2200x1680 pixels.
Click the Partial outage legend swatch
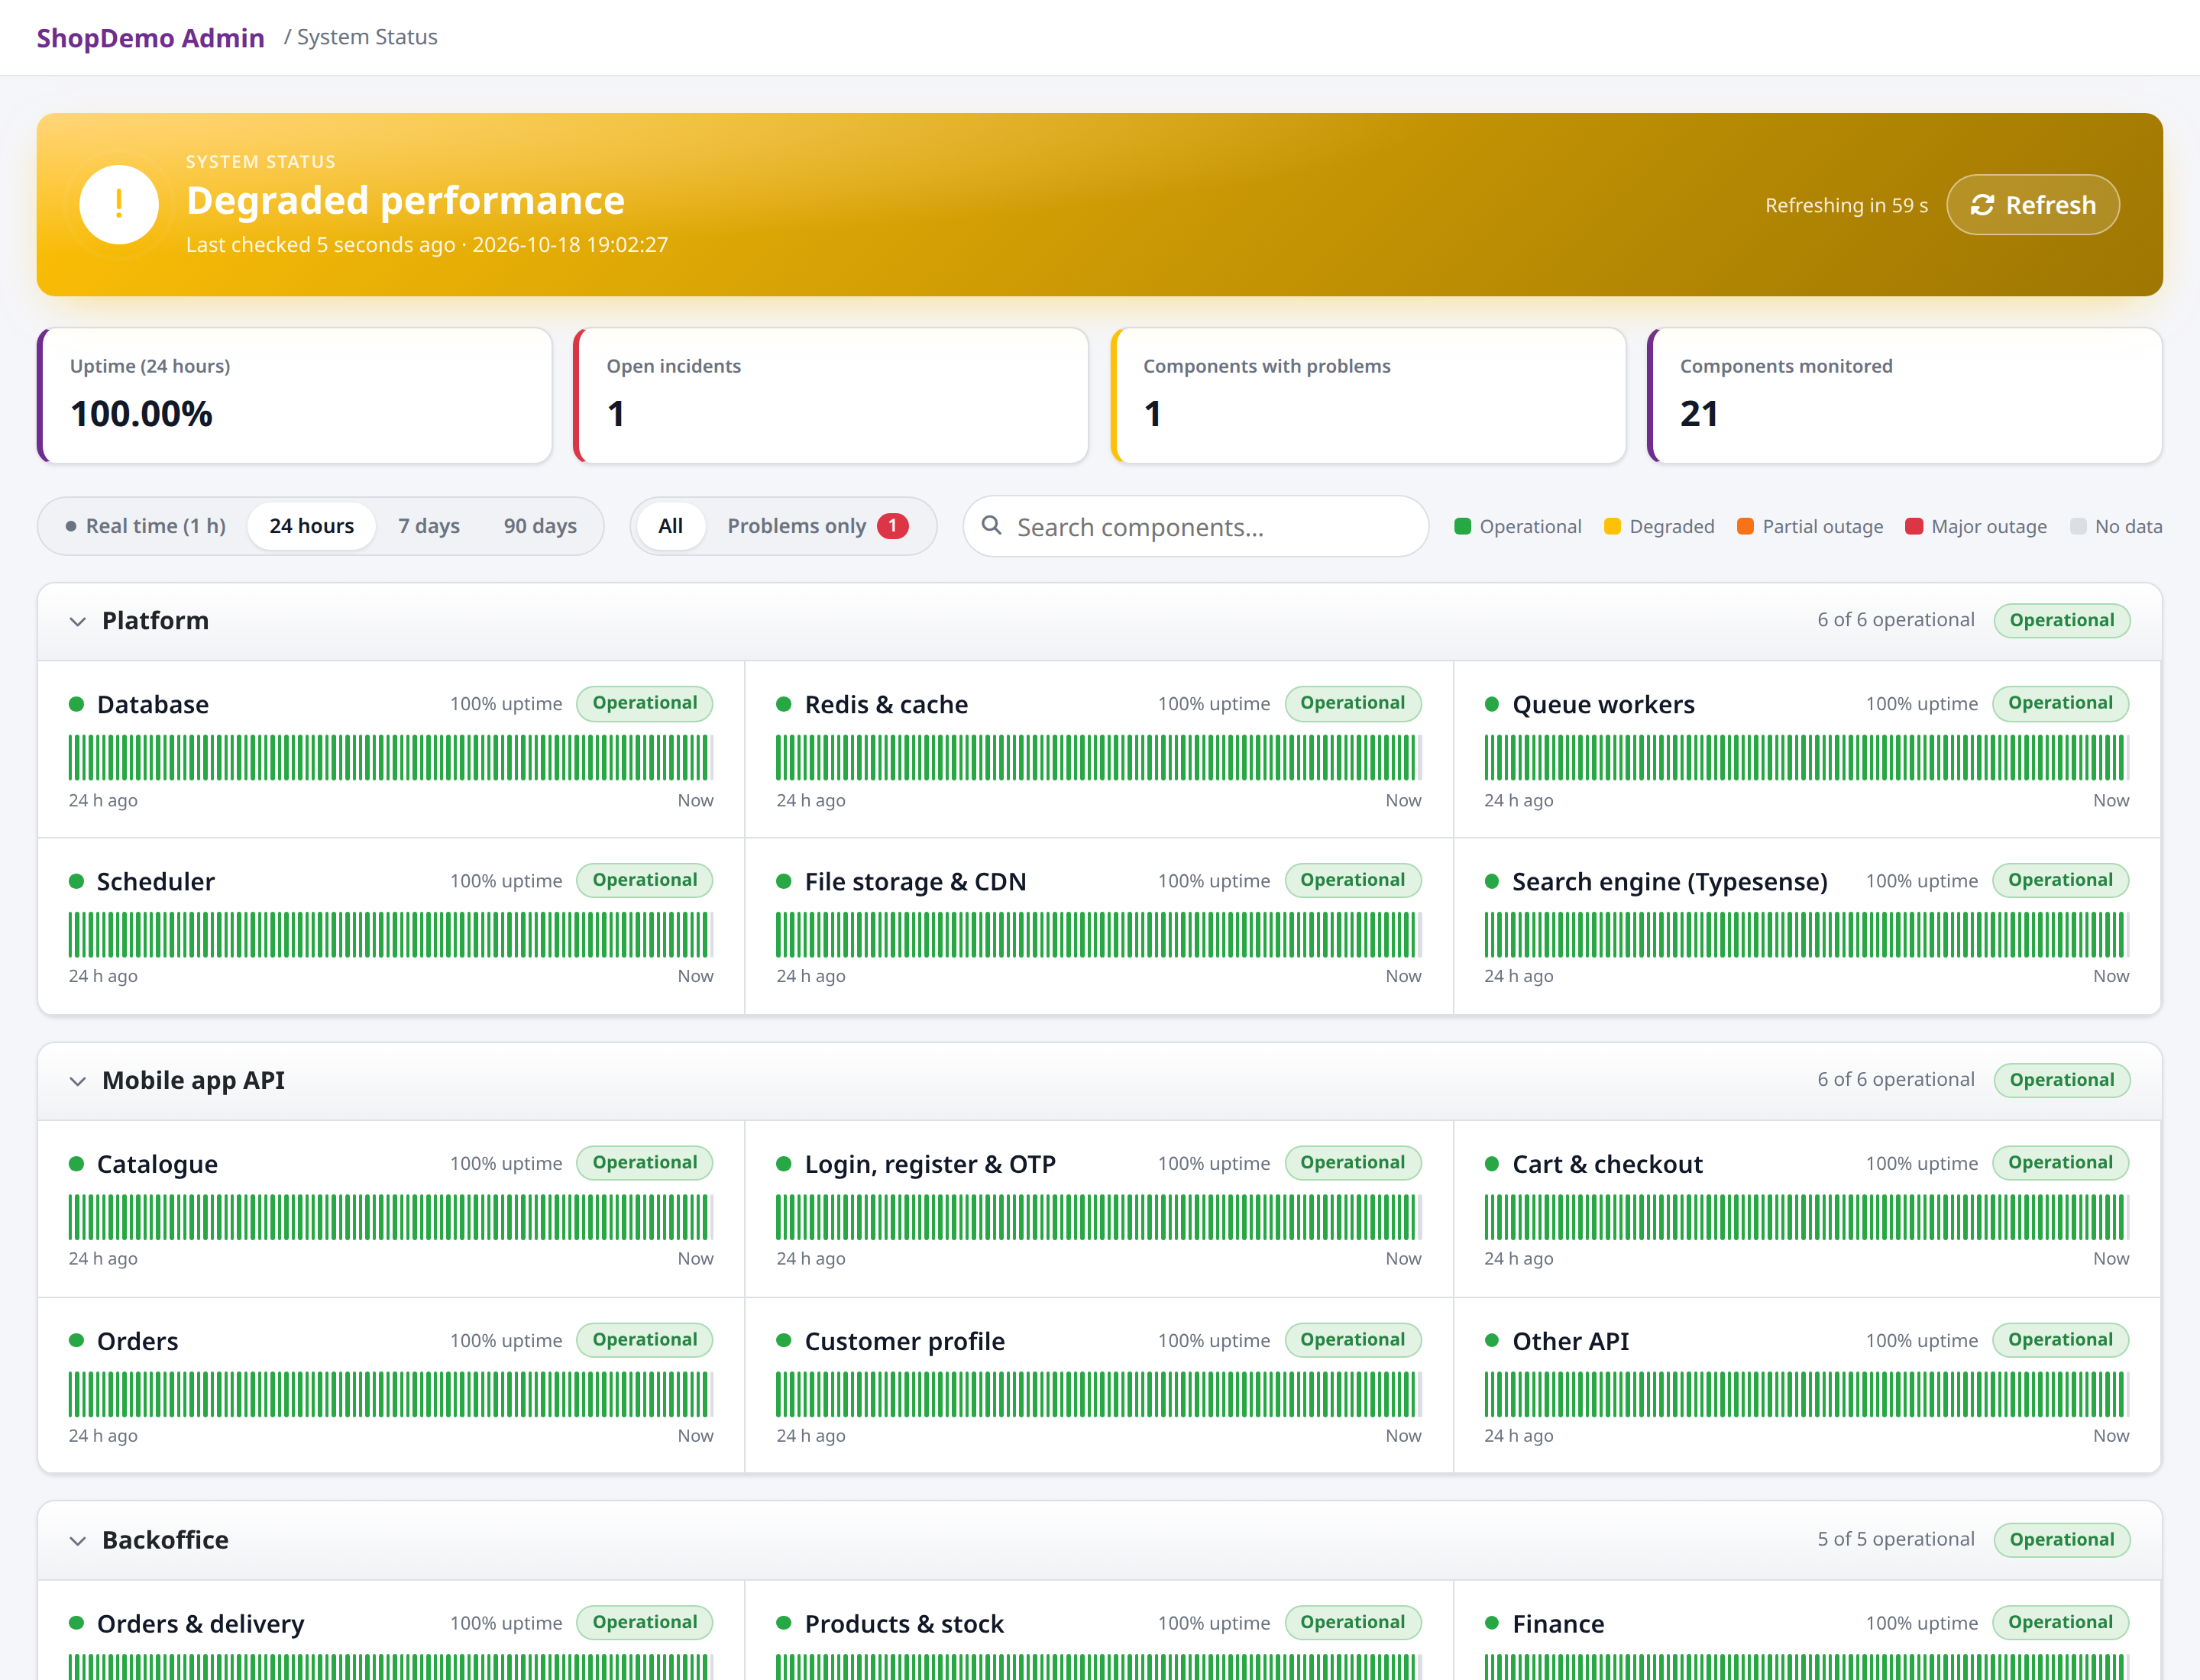click(1745, 526)
